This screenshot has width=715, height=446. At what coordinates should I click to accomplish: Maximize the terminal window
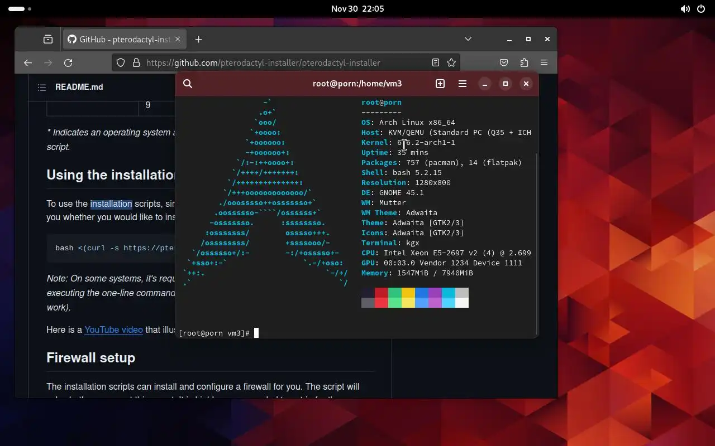tap(506, 84)
